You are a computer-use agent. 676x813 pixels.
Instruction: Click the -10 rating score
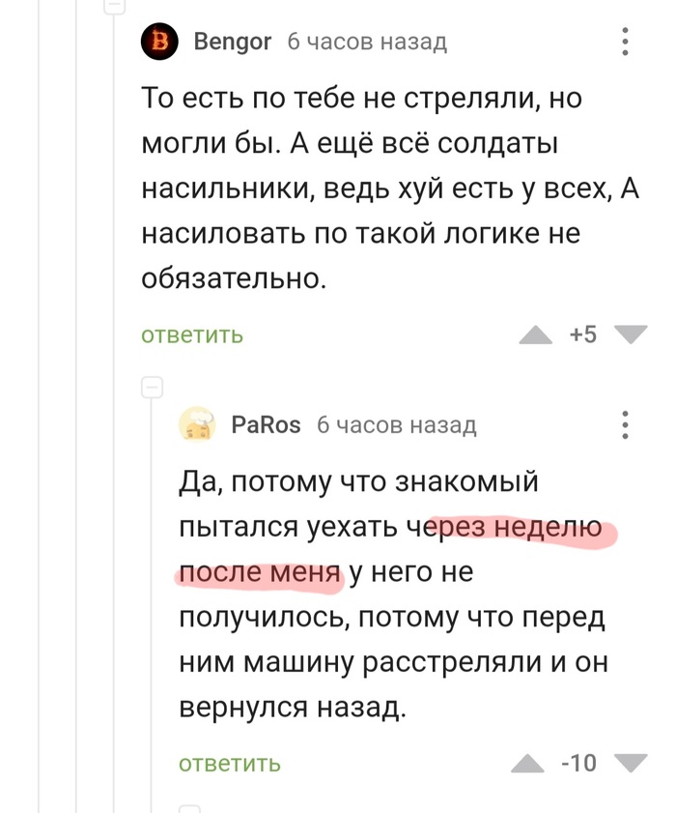coord(579,764)
